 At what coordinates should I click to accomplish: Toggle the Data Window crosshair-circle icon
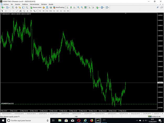(16, 7)
